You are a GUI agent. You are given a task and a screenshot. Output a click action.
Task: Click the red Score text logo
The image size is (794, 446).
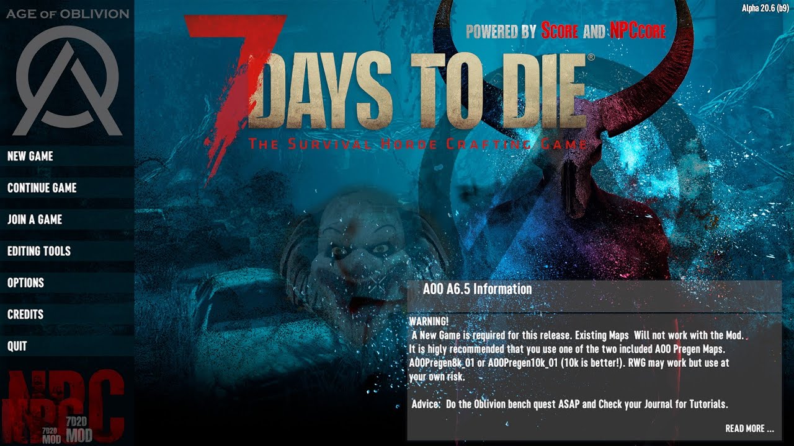(560, 31)
